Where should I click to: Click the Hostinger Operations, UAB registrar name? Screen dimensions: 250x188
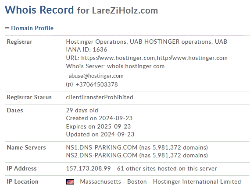(146, 42)
